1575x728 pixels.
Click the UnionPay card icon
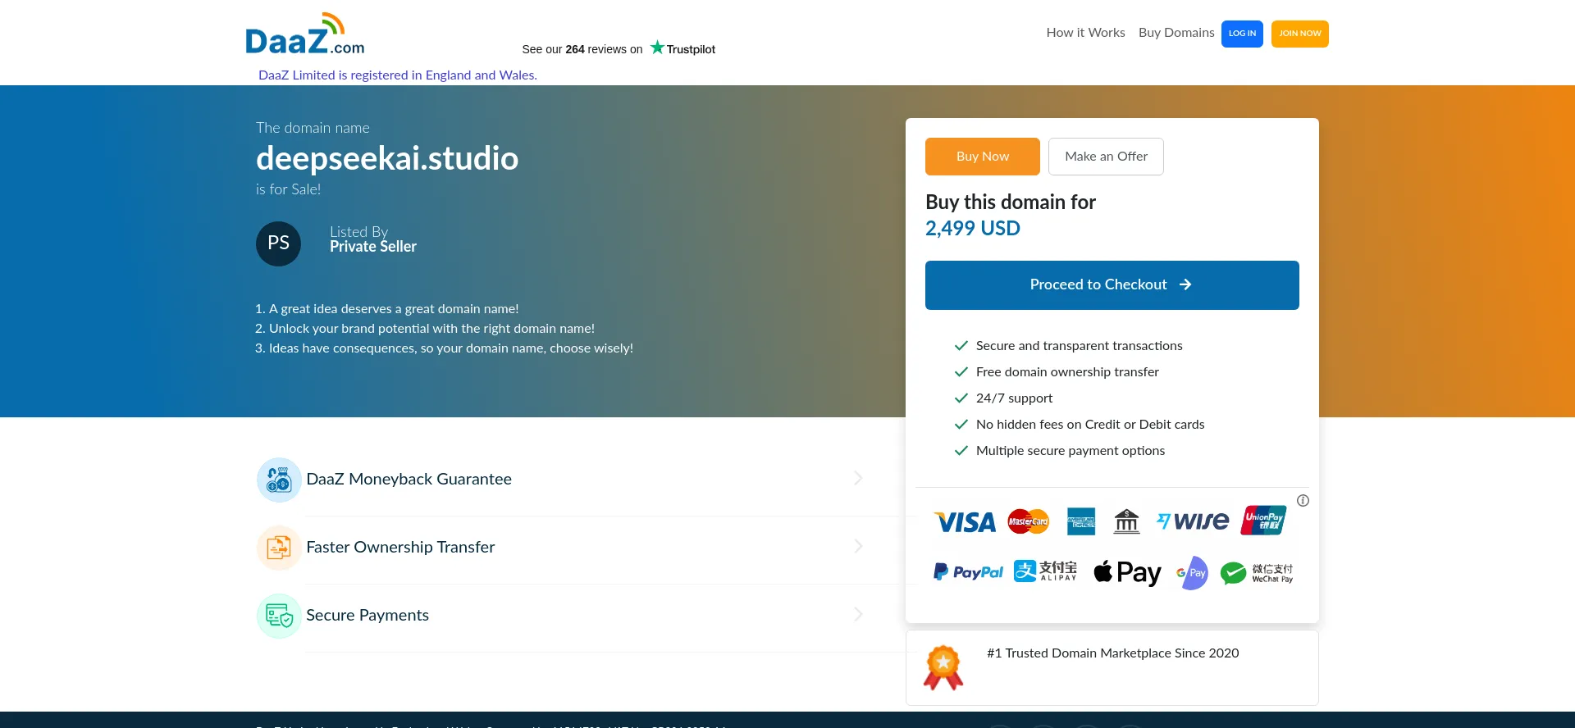pyautogui.click(x=1263, y=521)
